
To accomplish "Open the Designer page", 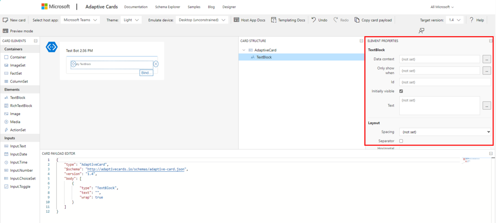I will click(229, 7).
